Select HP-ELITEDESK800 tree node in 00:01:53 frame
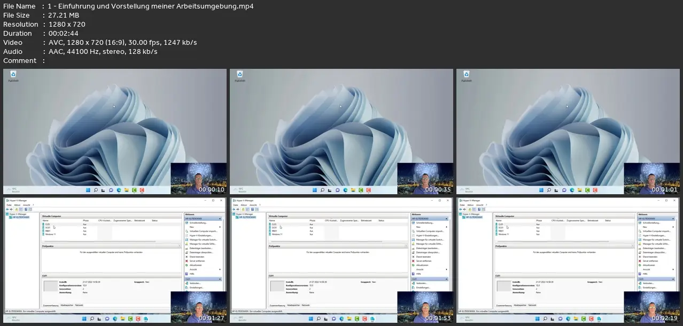Image resolution: width=683 pixels, height=326 pixels. (x=245, y=217)
